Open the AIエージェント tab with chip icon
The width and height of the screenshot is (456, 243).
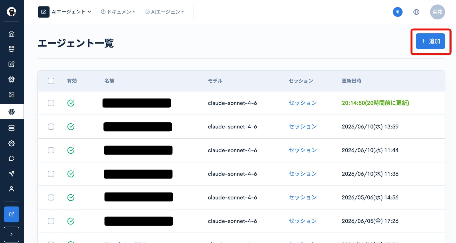[165, 12]
